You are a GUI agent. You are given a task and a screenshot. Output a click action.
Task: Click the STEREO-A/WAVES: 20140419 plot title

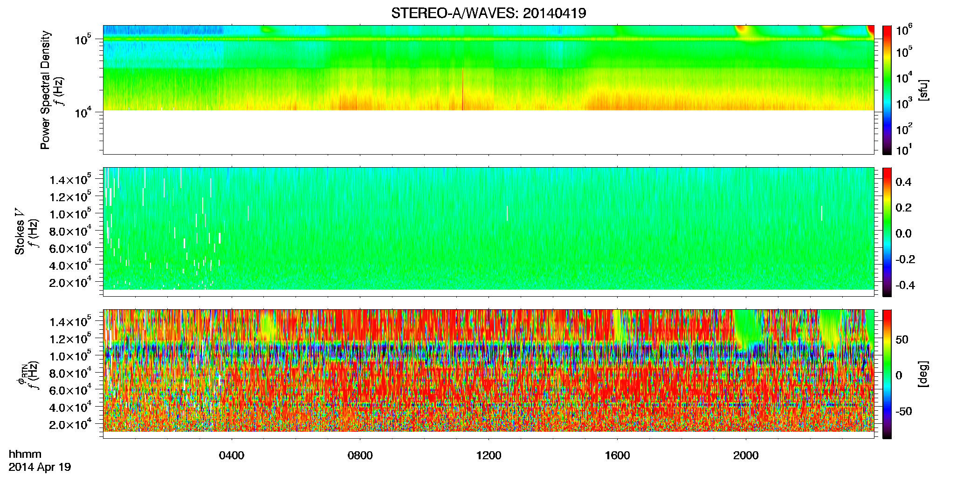[x=488, y=13]
